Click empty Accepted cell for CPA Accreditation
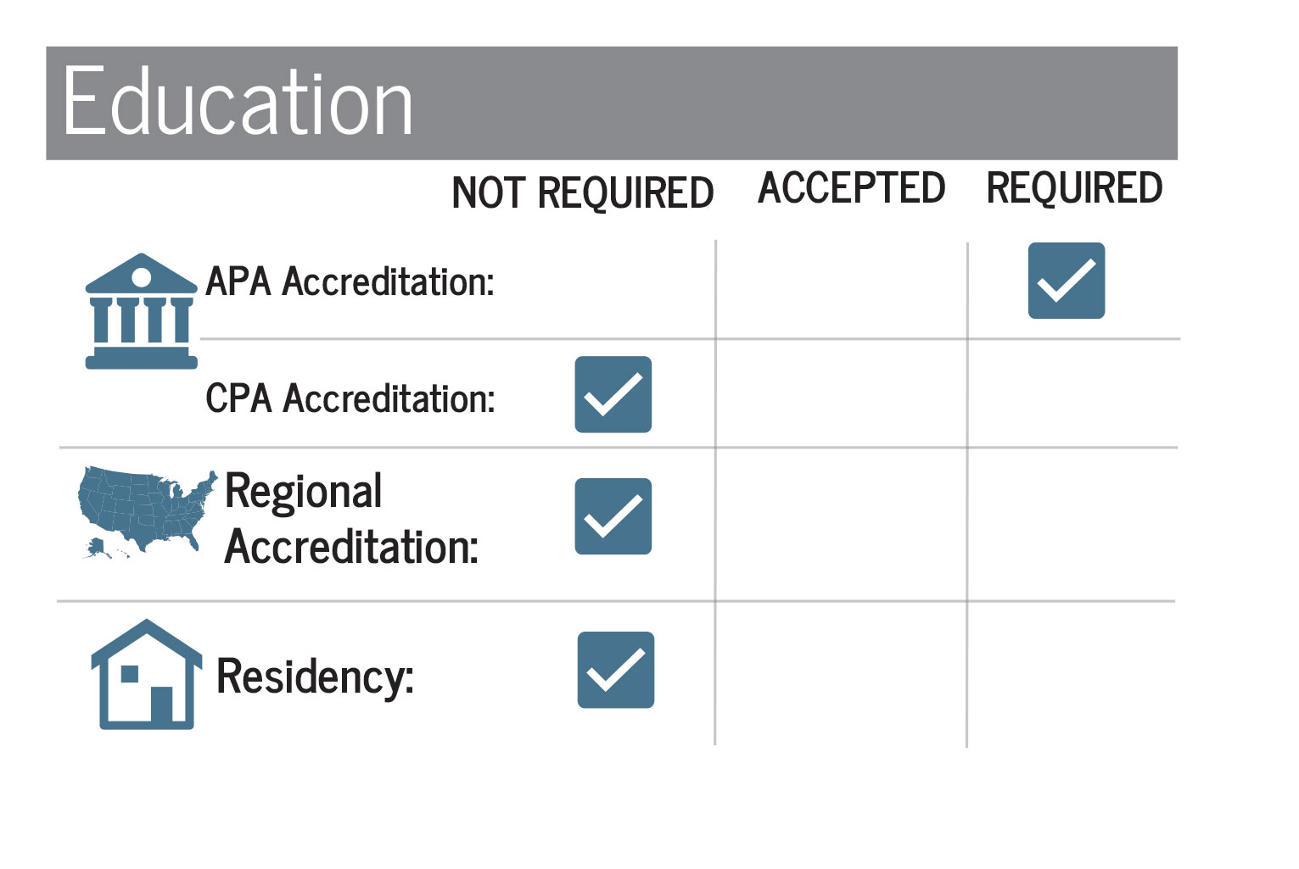The image size is (1299, 869). coord(841,393)
